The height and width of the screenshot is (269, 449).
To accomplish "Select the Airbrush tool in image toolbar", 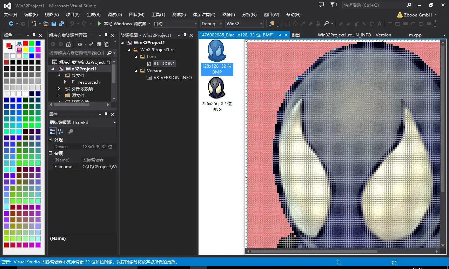I will [357, 24].
